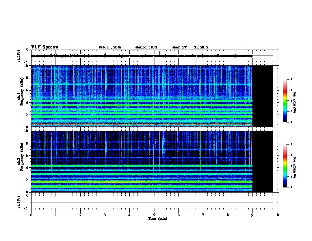312x241 pixels.
Task: Click the ch.2 colorbar log(PSD) label
Action: 295,167
